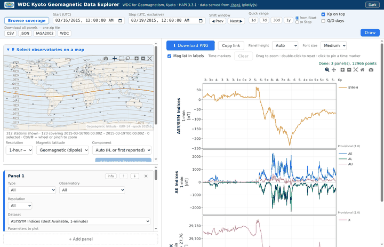Open the Stop date calendar picker icon
The height and width of the screenshot is (247, 384).
pos(201,21)
